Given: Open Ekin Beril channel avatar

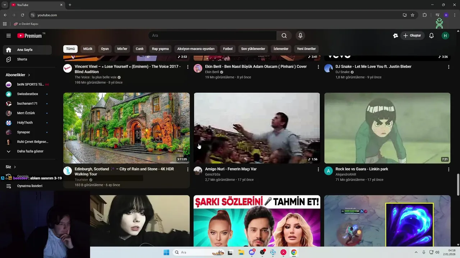Looking at the screenshot, I should 198,68.
